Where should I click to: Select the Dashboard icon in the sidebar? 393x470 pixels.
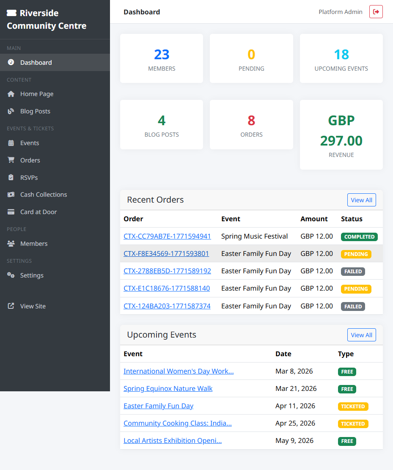(11, 63)
